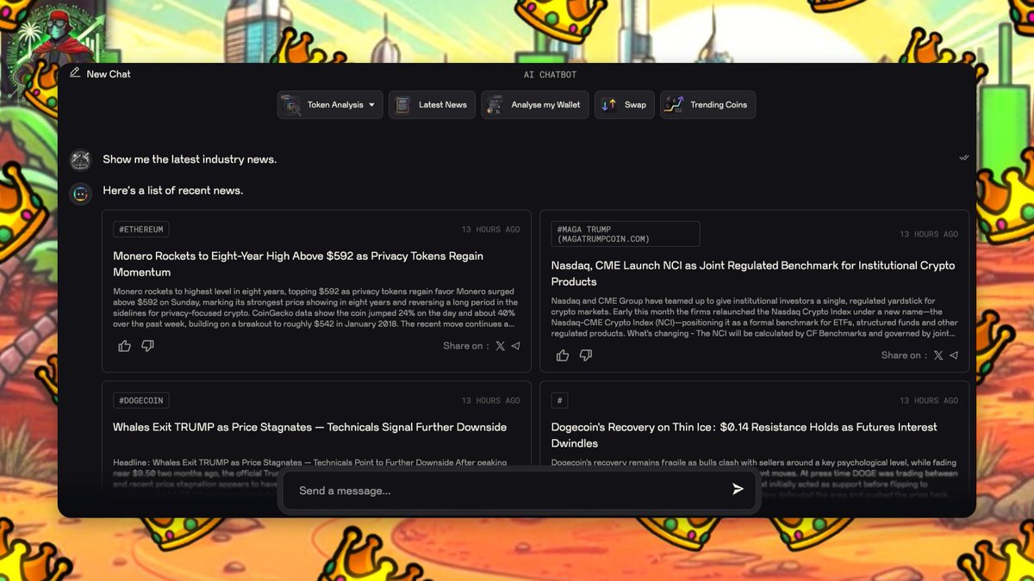Share Monero article on Telegram
The height and width of the screenshot is (581, 1034).
tap(515, 346)
